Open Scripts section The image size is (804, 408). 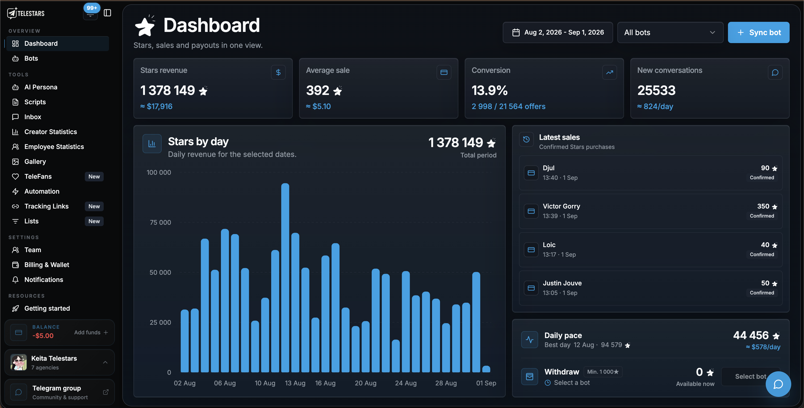coord(57,102)
